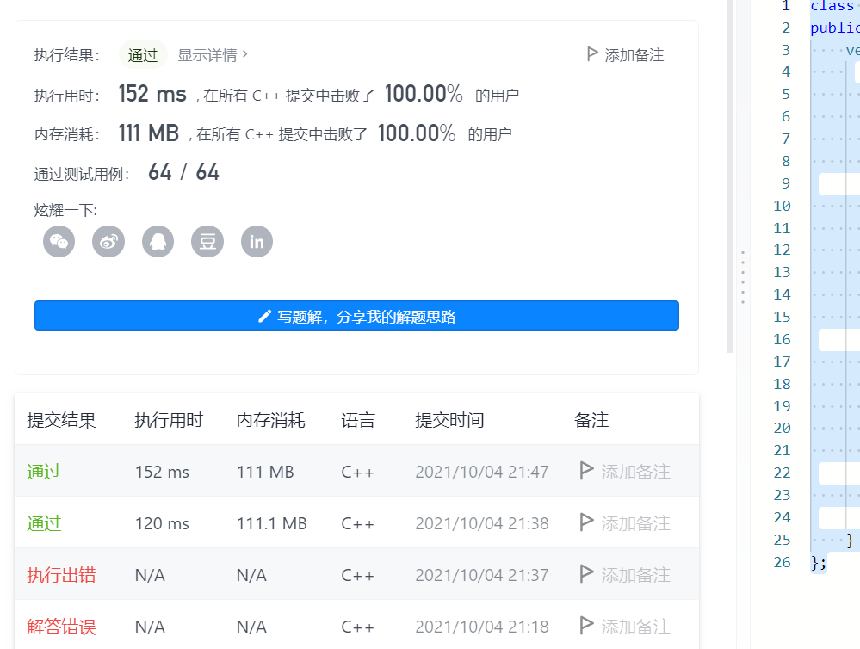Open the 执行出错 submission details
The width and height of the screenshot is (860, 649).
53,575
